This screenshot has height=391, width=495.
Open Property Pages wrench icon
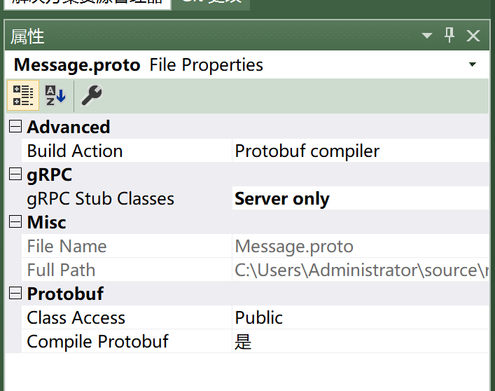(91, 96)
